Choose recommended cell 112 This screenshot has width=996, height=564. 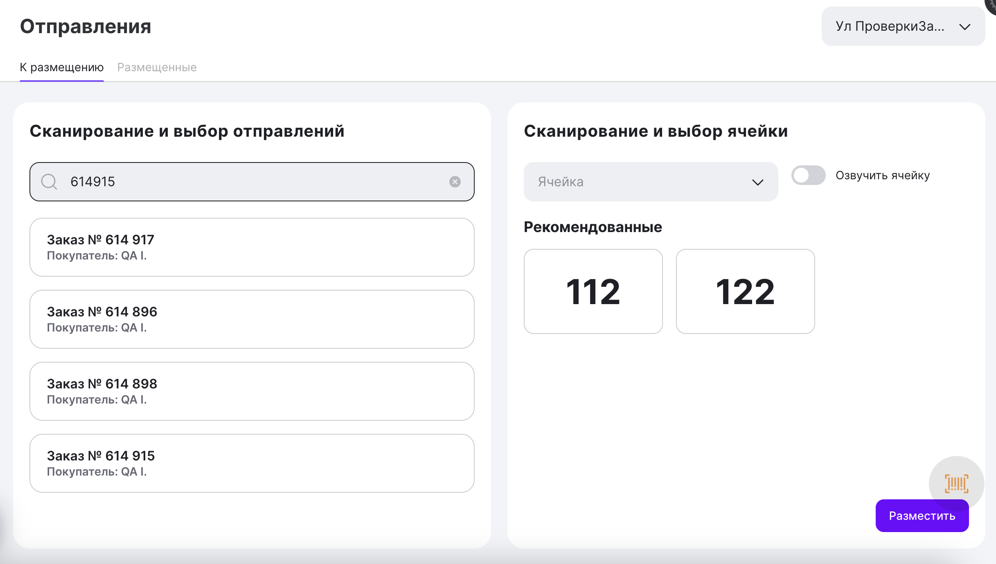click(593, 291)
